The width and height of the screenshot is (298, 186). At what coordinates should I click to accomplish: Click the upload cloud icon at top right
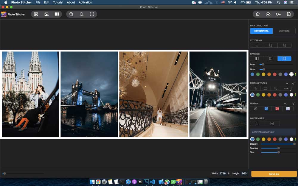(x=268, y=14)
